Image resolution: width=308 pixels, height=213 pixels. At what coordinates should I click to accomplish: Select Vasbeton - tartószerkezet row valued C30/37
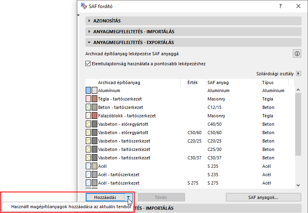190,158
